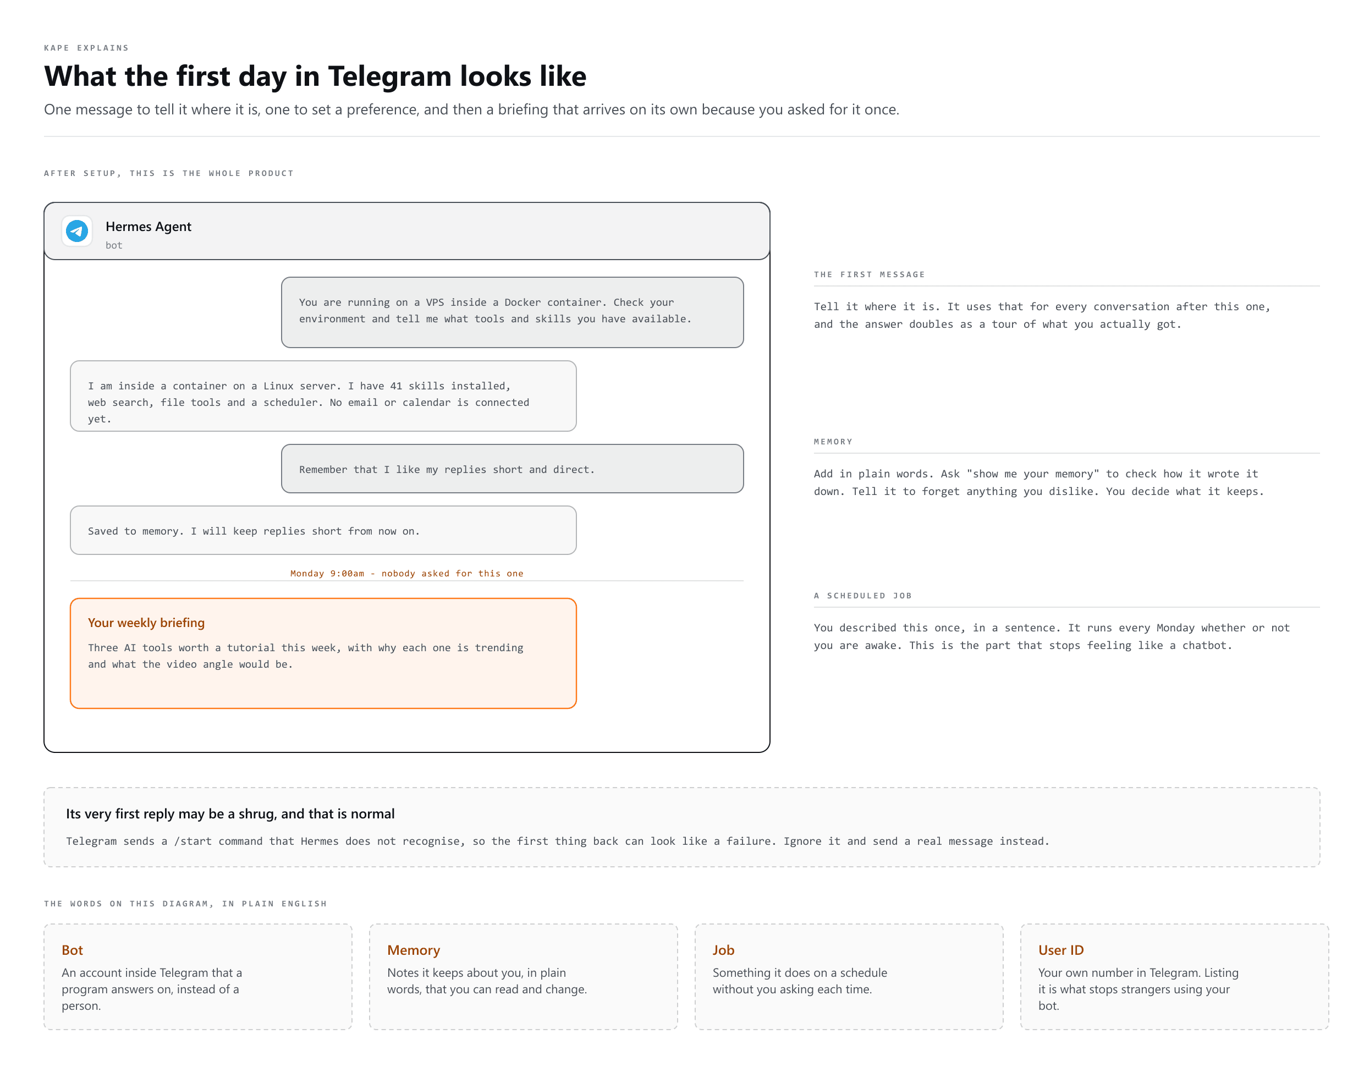Open the Memory glossary card
This screenshot has width=1364, height=1078.
523,976
